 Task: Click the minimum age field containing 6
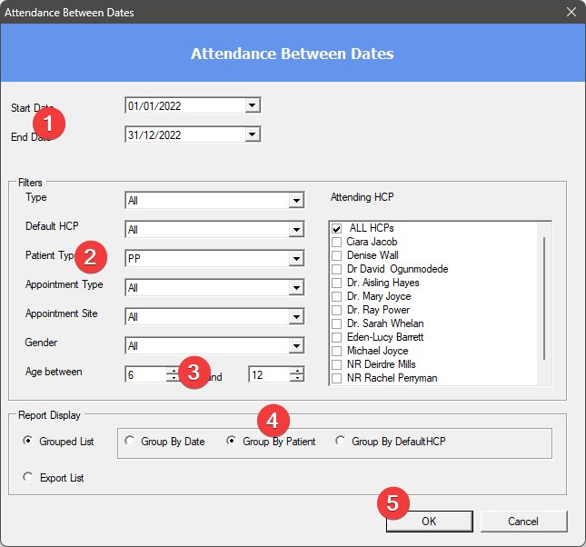(x=145, y=374)
